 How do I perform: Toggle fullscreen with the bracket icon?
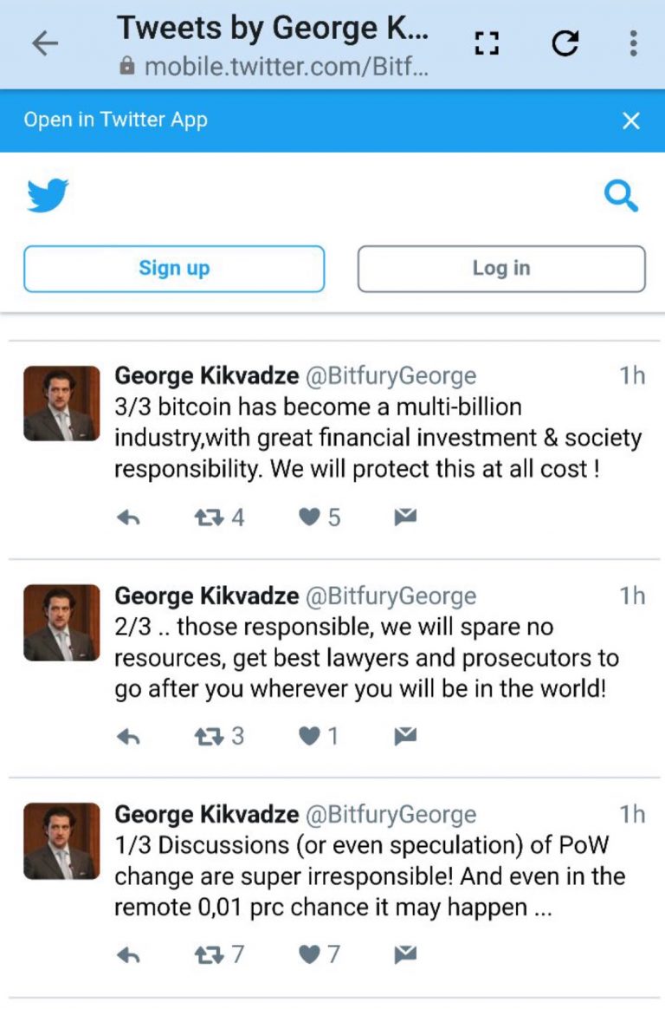pyautogui.click(x=487, y=43)
